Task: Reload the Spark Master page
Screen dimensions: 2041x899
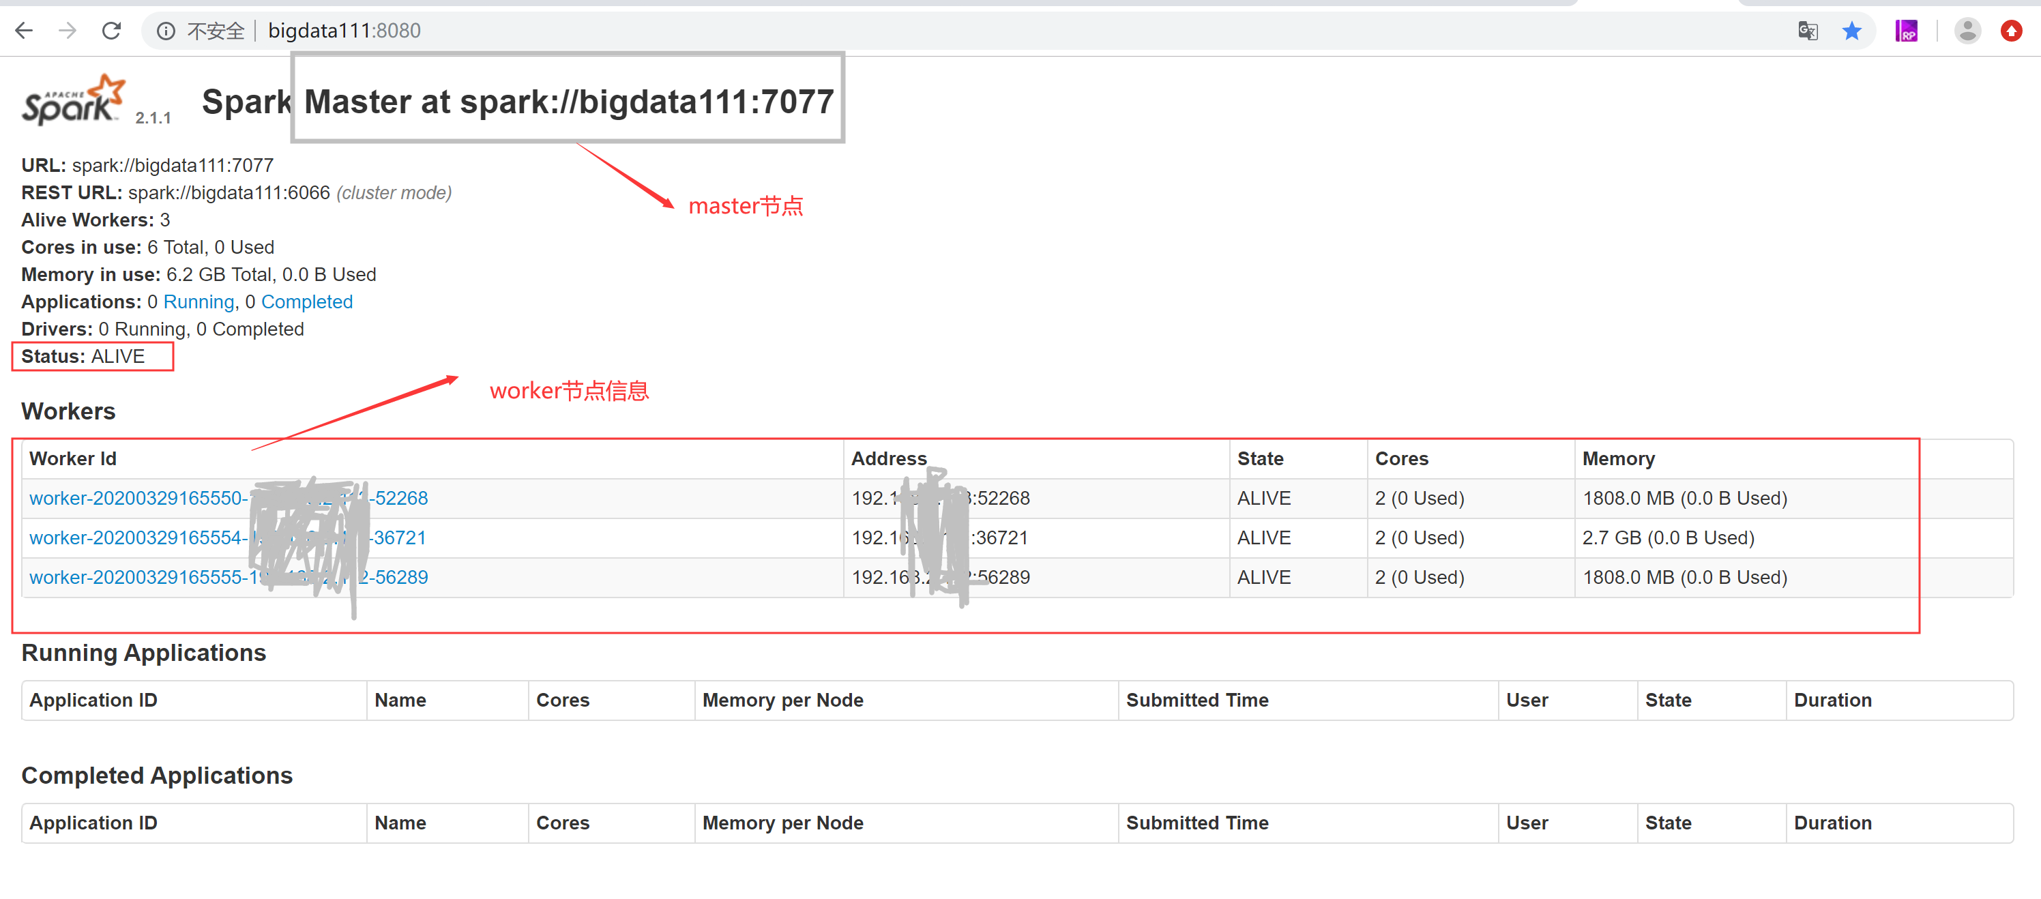Action: 112,31
